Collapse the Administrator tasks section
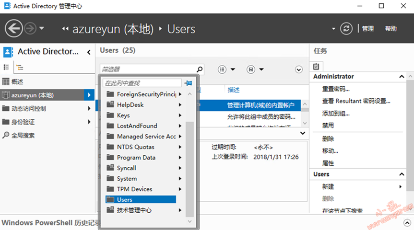The height and width of the screenshot is (230, 414). click(x=402, y=77)
